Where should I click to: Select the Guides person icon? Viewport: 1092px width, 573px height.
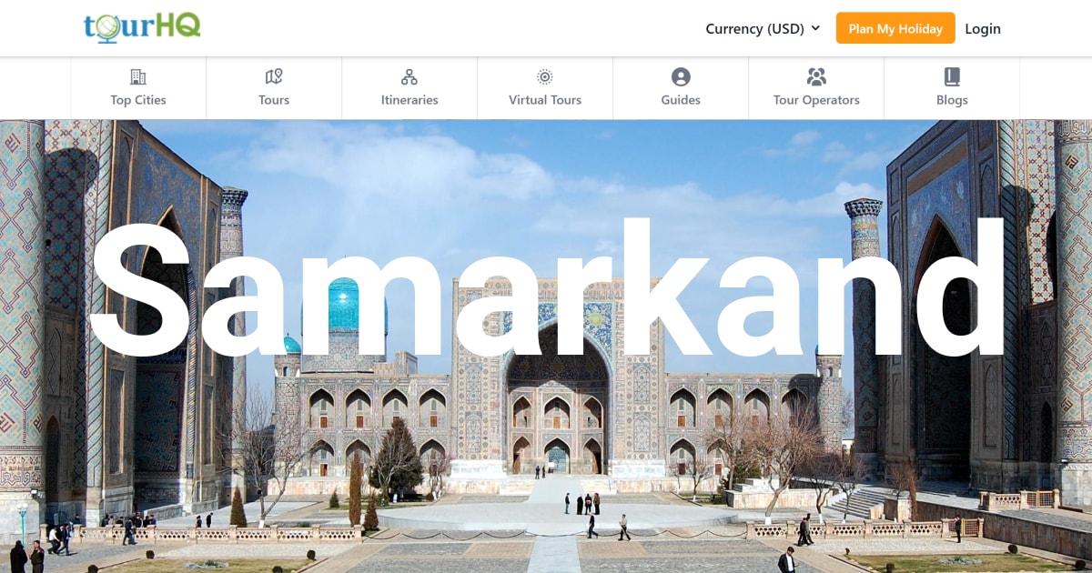pyautogui.click(x=680, y=76)
